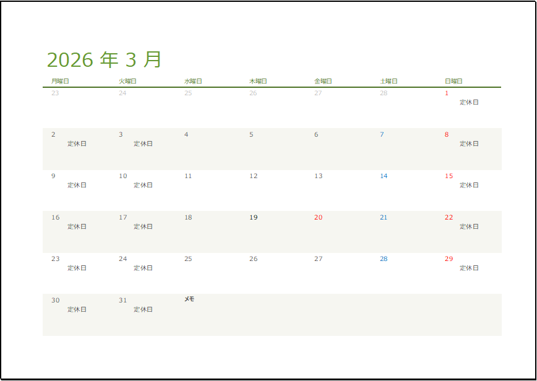Click the 金曜日 column header

(322, 80)
